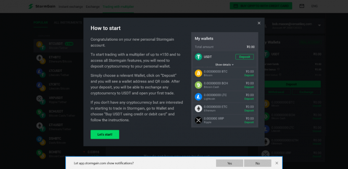Screen dimensions: 348x169
Task: Select the LTCUSDT Litecoin/Tether row
Action: pyautogui.click(x=59, y=73)
